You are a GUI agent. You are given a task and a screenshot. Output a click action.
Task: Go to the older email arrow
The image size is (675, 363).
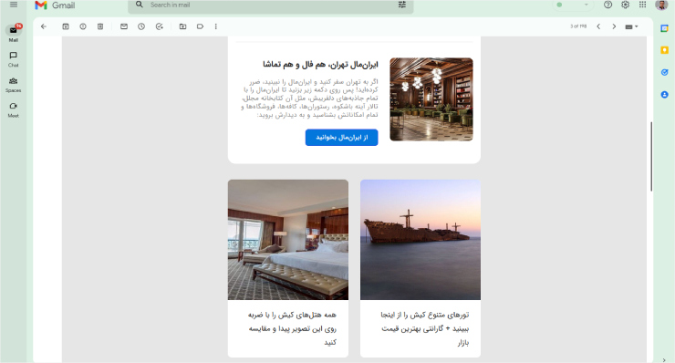click(x=614, y=26)
